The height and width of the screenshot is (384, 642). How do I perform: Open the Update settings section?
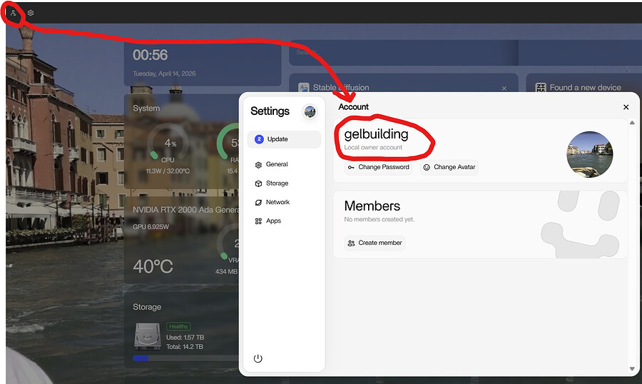coord(284,139)
